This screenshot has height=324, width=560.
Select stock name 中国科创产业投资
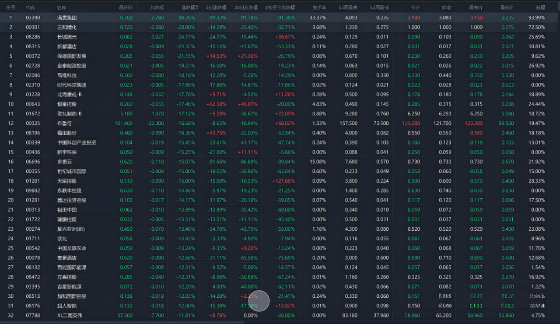tap(77, 142)
